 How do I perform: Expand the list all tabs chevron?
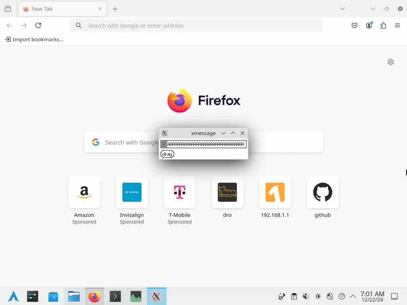pos(343,9)
